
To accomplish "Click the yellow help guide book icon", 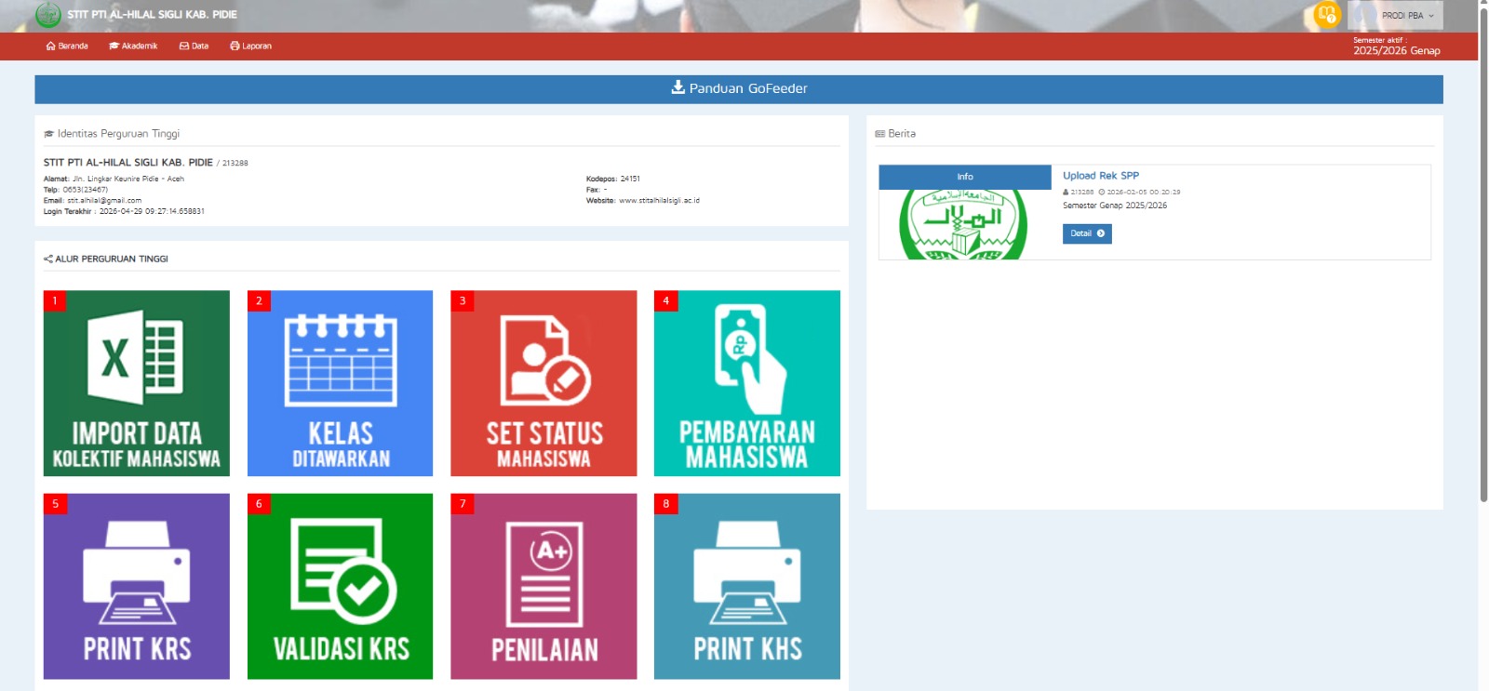I will (1326, 15).
